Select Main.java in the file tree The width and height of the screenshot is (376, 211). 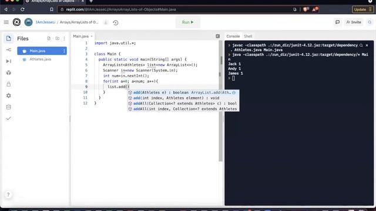click(x=42, y=51)
